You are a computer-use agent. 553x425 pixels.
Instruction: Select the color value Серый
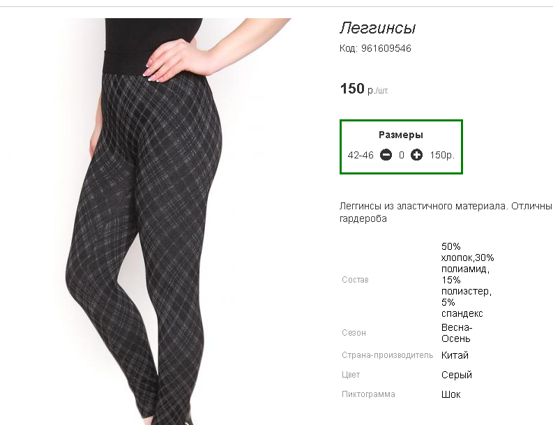[x=456, y=375]
